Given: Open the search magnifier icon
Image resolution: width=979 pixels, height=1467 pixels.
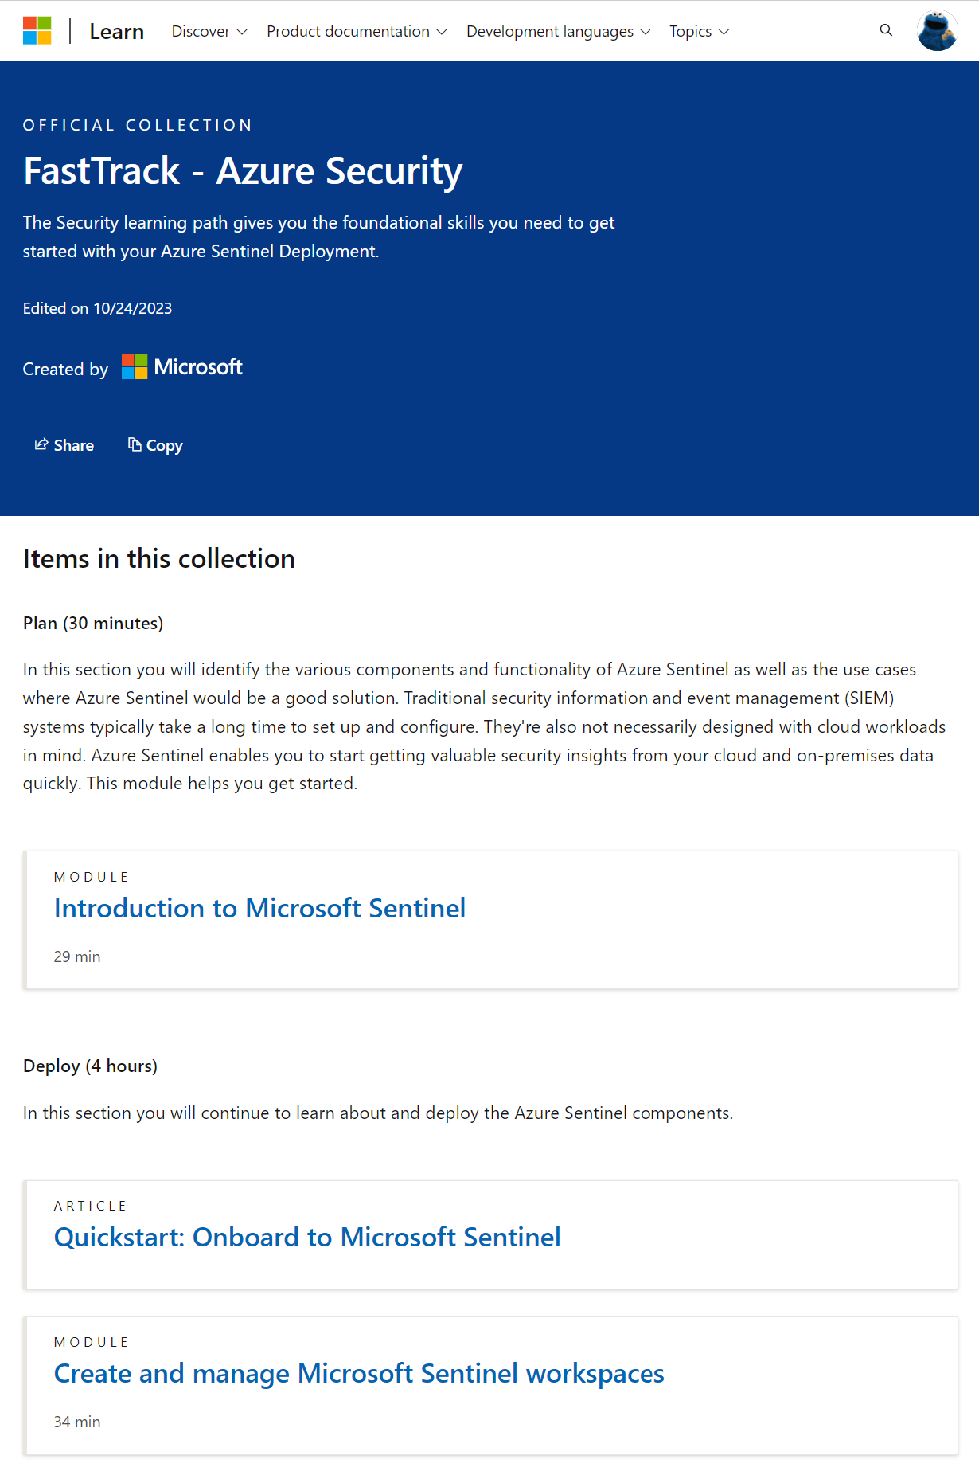Looking at the screenshot, I should (x=886, y=30).
